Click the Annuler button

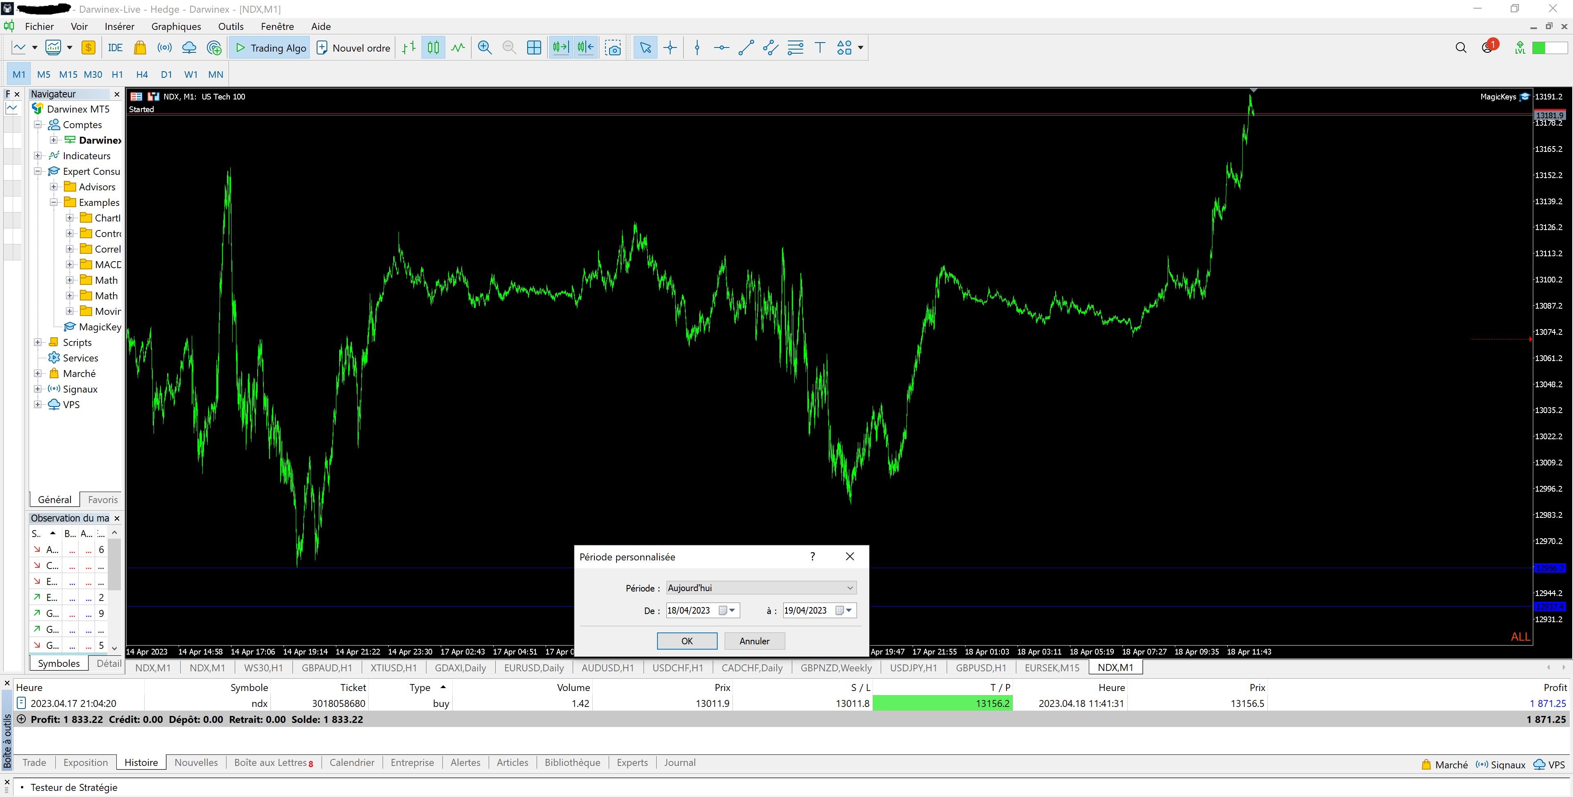pyautogui.click(x=754, y=641)
